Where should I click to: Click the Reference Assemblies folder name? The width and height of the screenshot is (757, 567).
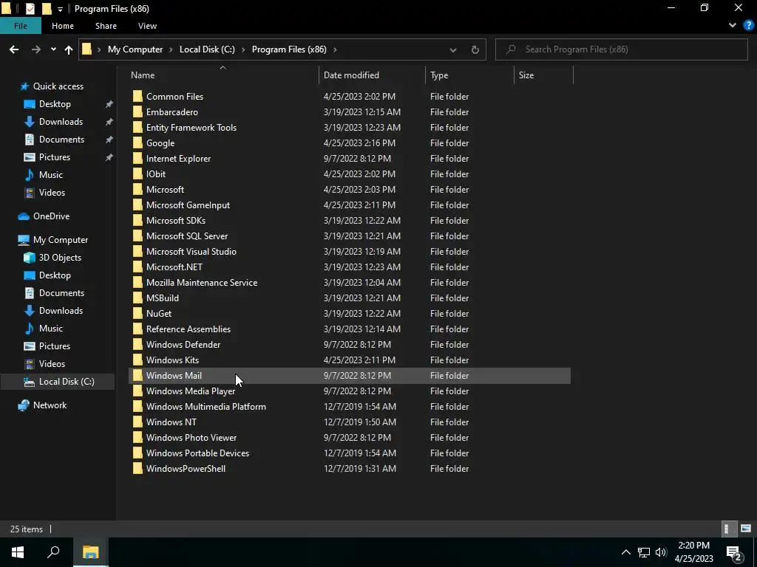tap(189, 329)
